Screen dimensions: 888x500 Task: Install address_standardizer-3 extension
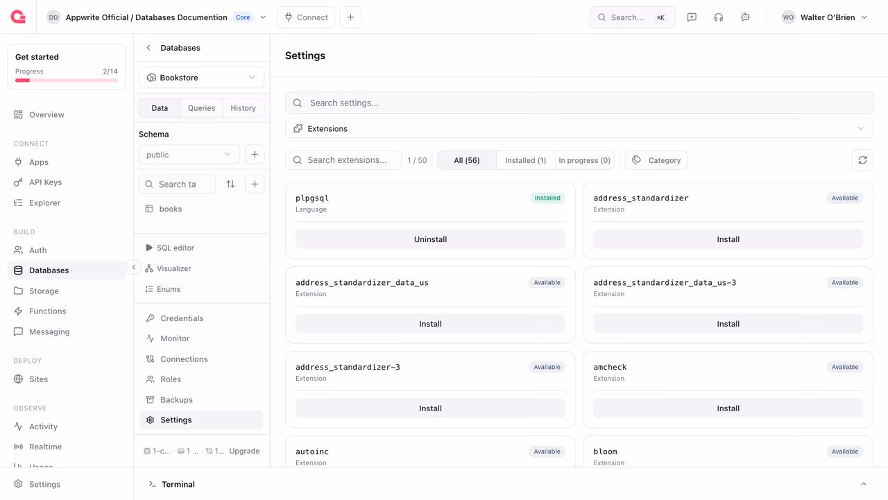(x=430, y=408)
